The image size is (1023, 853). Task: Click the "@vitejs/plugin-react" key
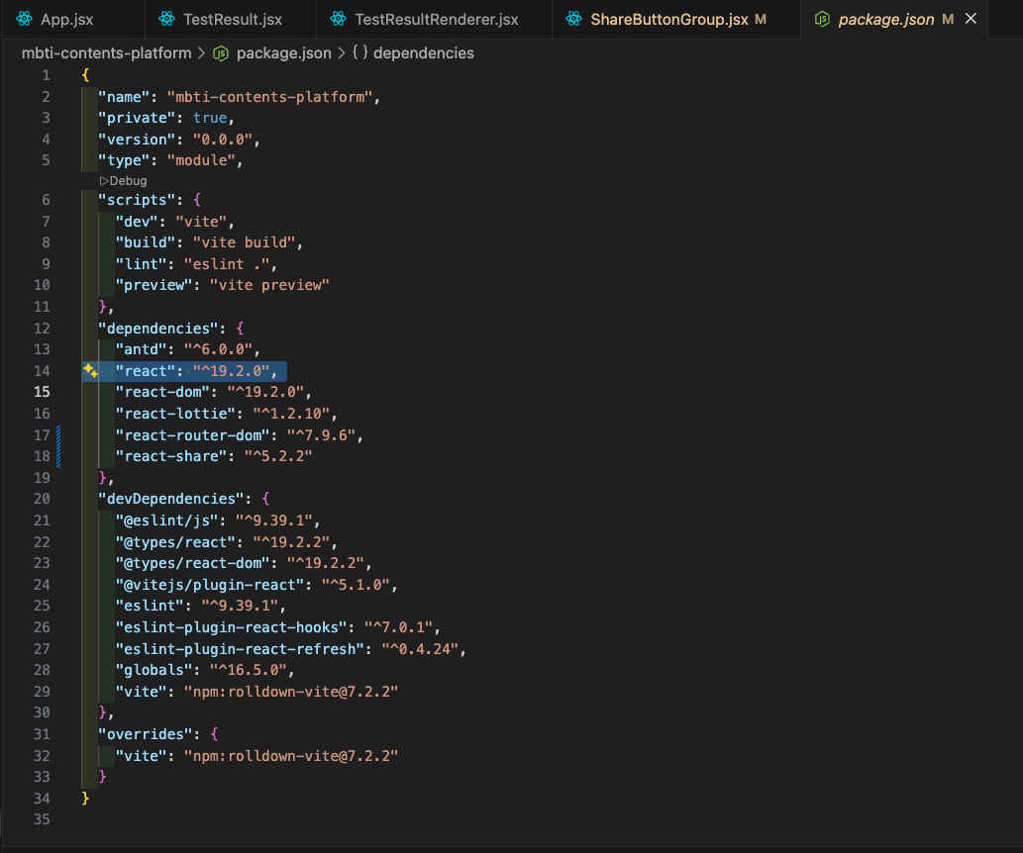tap(209, 584)
